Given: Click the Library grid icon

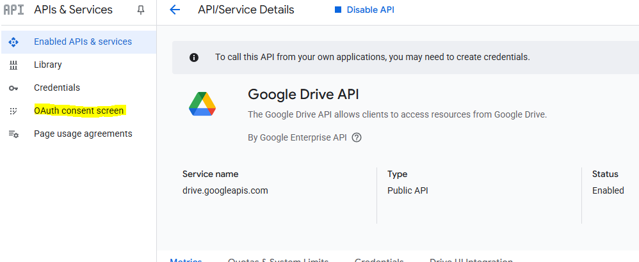Looking at the screenshot, I should (x=13, y=65).
